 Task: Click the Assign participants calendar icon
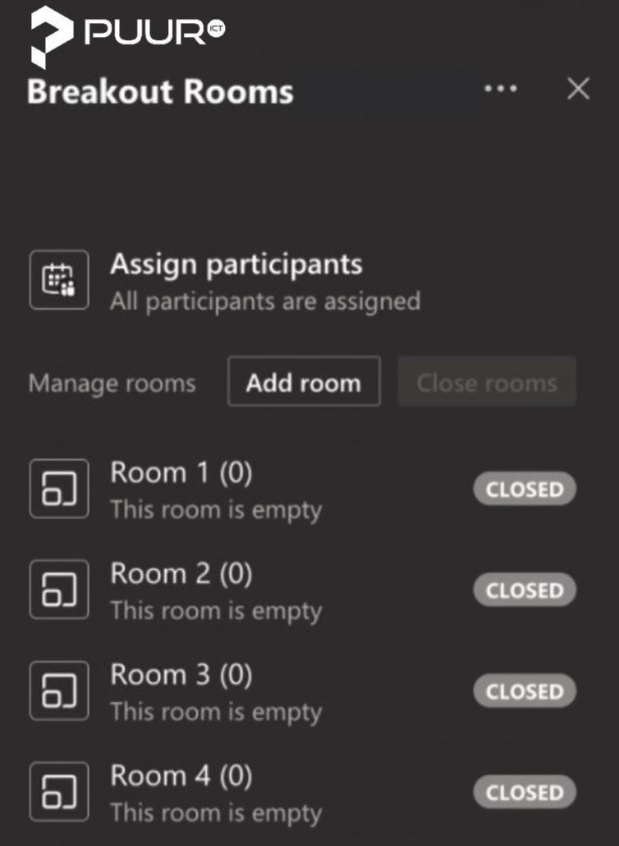[x=58, y=279]
